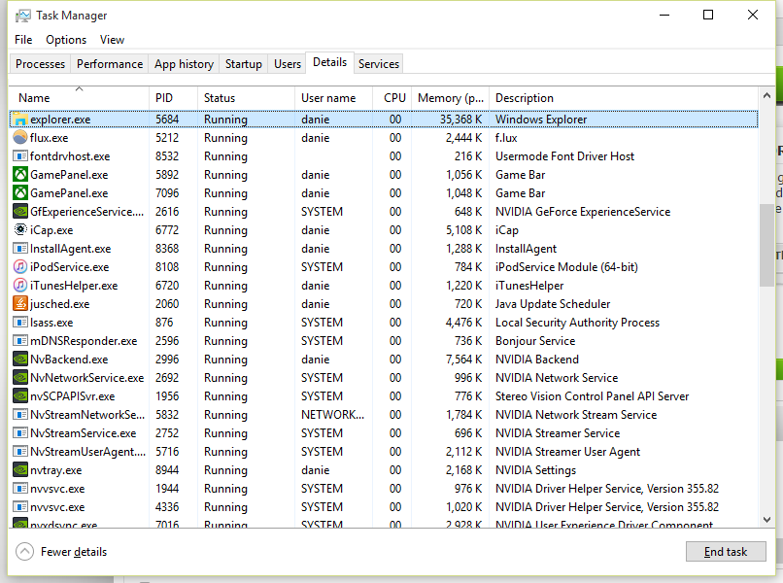Click the flux.exe process icon
783x583 pixels.
tap(20, 138)
